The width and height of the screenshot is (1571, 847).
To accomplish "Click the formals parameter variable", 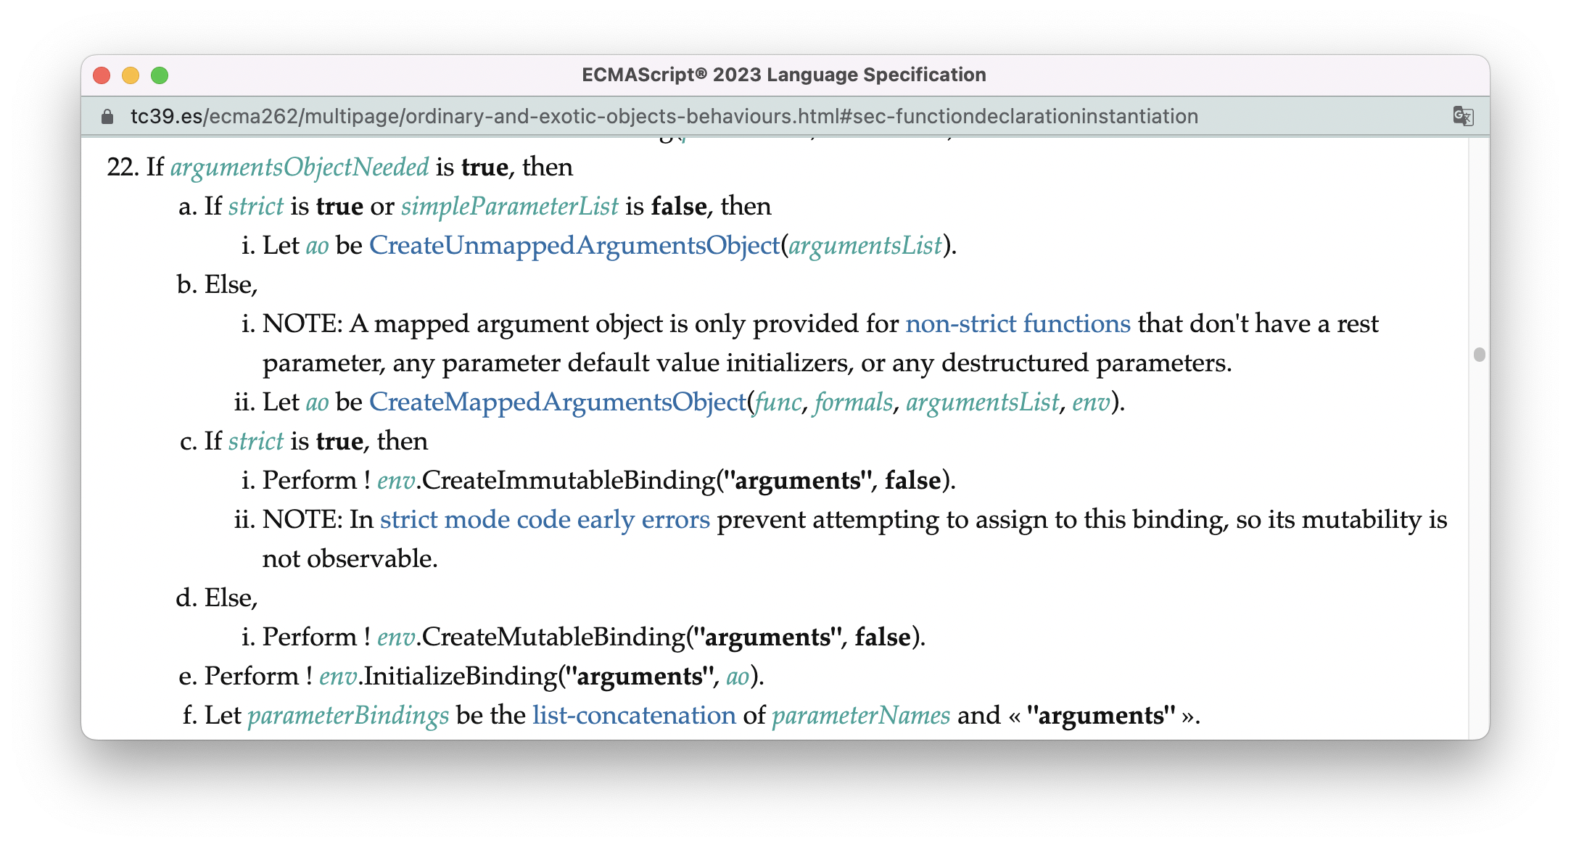I will click(x=854, y=402).
